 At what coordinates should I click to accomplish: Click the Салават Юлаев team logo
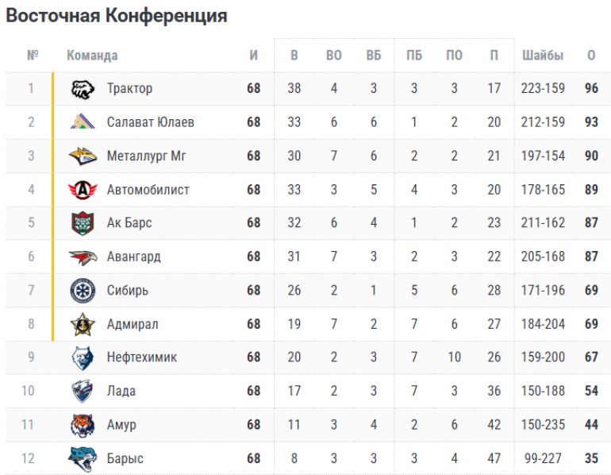[x=83, y=122]
